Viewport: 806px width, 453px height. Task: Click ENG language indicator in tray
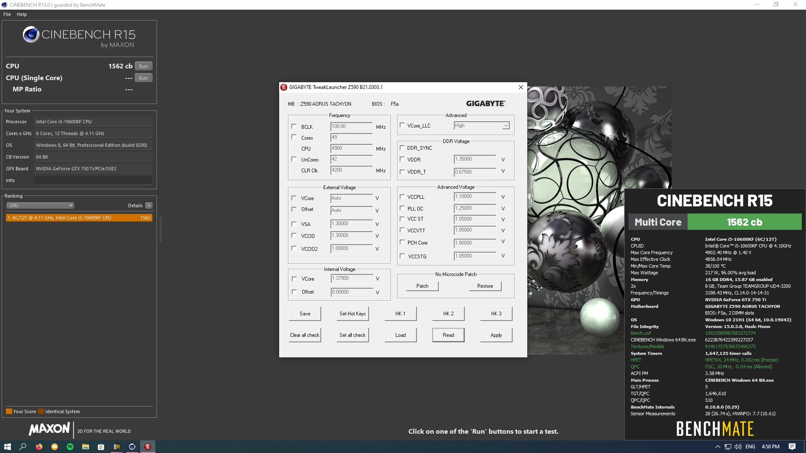tap(750, 447)
